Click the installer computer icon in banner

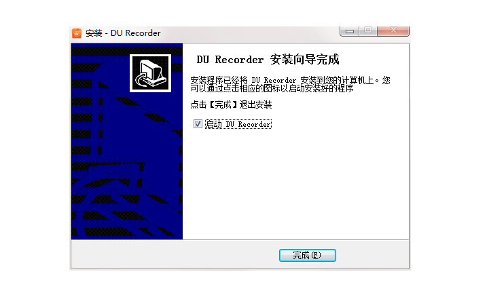(150, 73)
